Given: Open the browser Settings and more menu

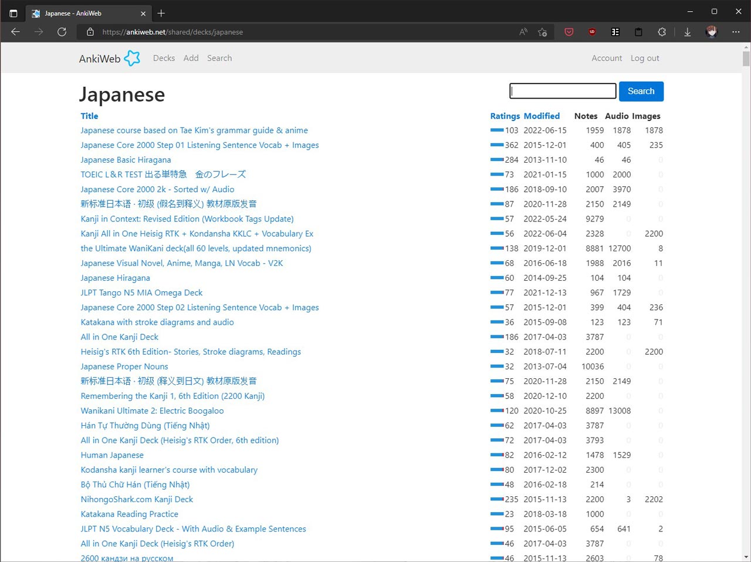Looking at the screenshot, I should [x=736, y=32].
